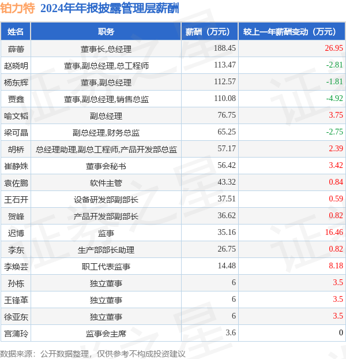Click salary value 56.42
Image resolution: width=346 pixels, height=359 pixels.
tap(227, 165)
